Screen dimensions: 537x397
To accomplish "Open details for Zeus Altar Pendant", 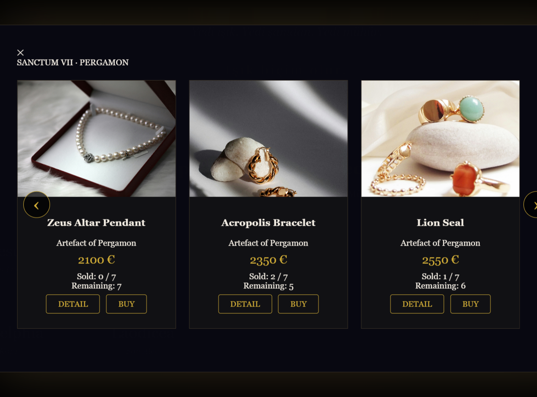I will point(73,304).
